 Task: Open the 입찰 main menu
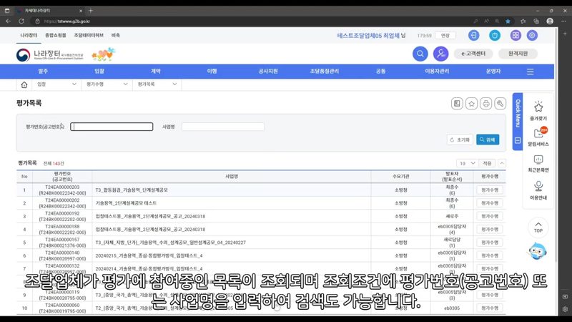pos(99,71)
